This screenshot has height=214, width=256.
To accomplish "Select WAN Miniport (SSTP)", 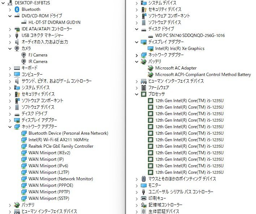I will pyautogui.click(x=49, y=198).
